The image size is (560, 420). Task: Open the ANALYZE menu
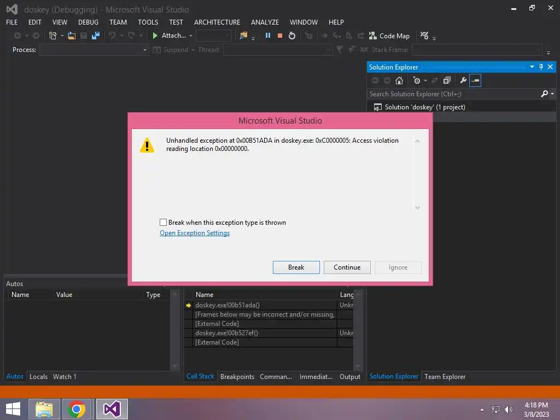pyautogui.click(x=265, y=22)
